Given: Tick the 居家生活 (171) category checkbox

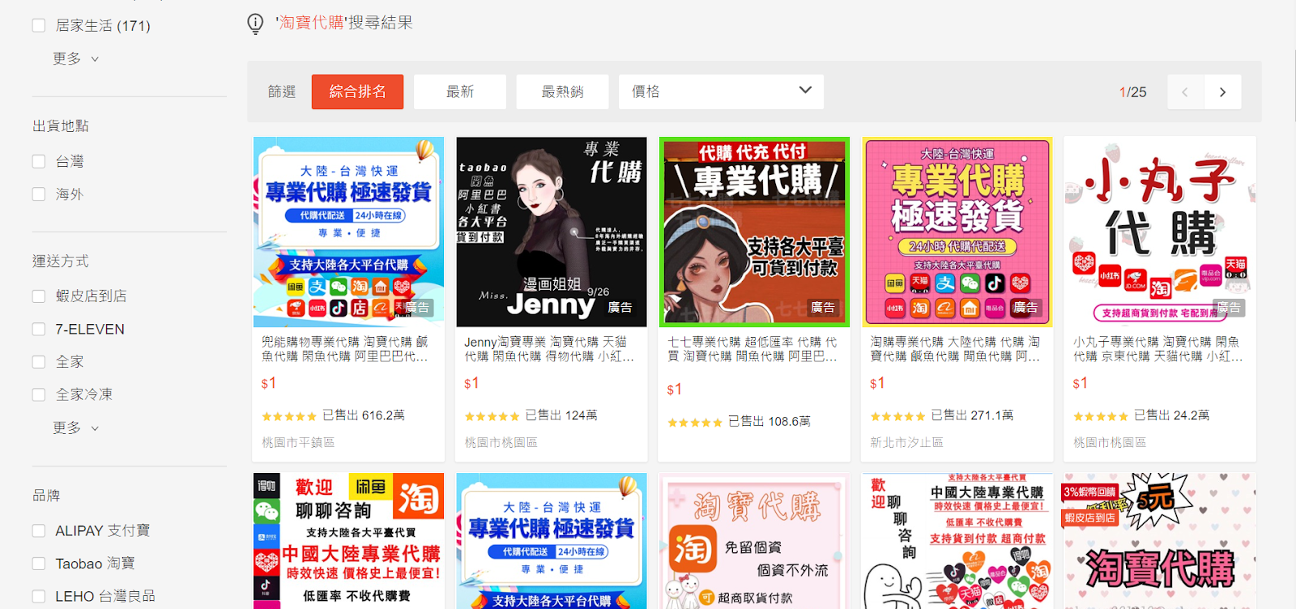Looking at the screenshot, I should tap(39, 26).
